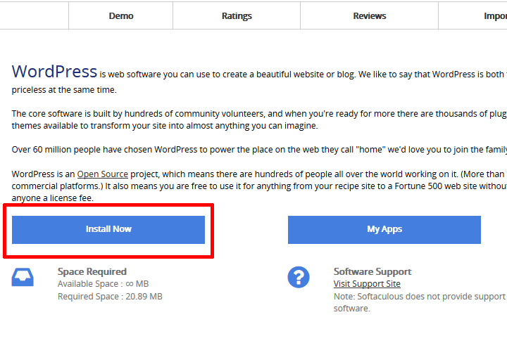Go to the partially visible Import tab
This screenshot has width=507, height=355.
click(x=493, y=15)
